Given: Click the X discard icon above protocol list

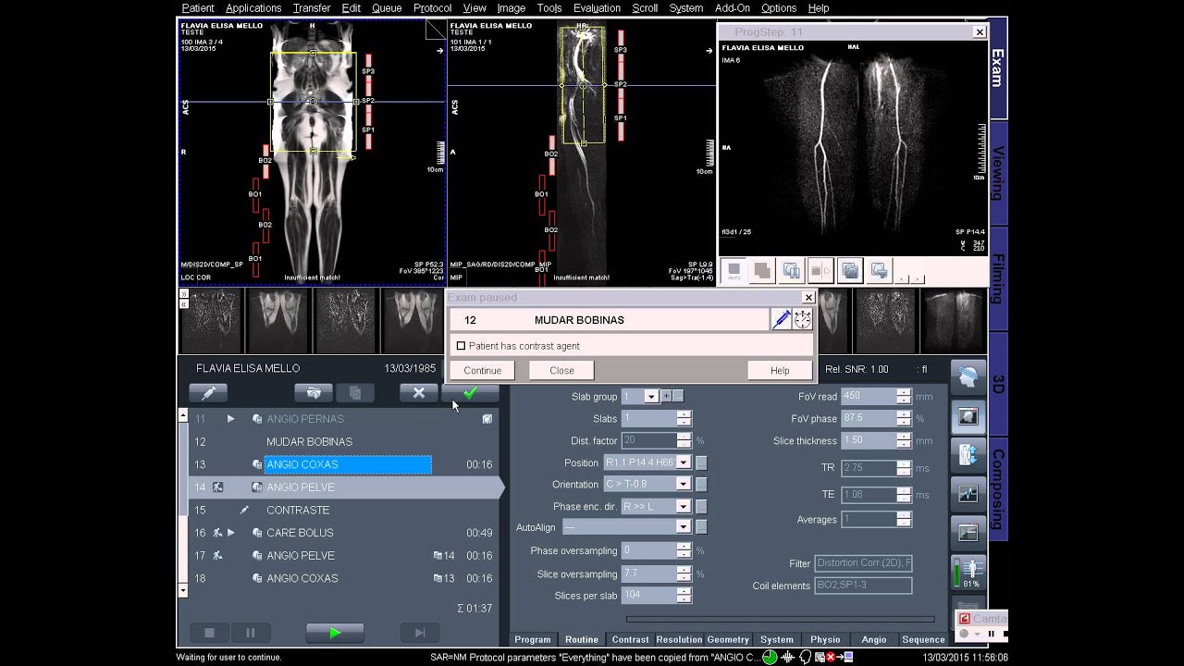Looking at the screenshot, I should pos(418,393).
